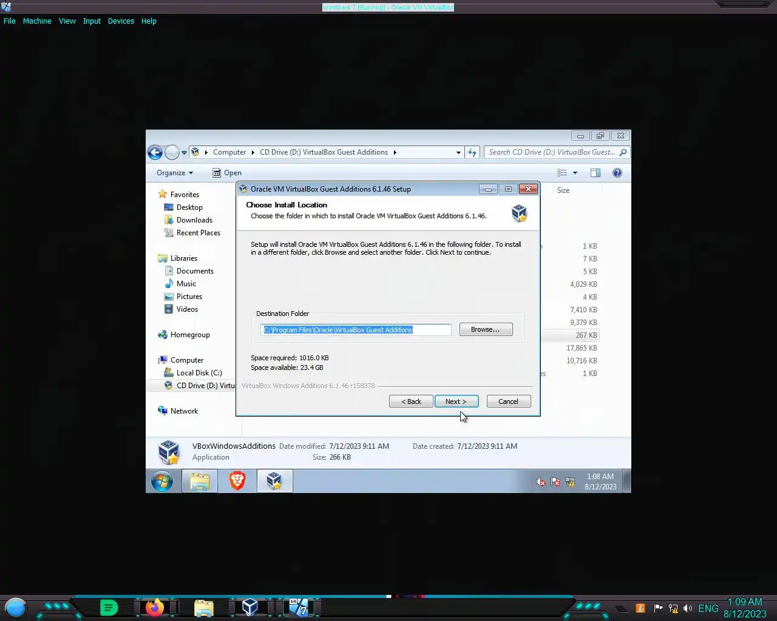
Task: Expand the address bar history dropdown
Action: pyautogui.click(x=458, y=153)
